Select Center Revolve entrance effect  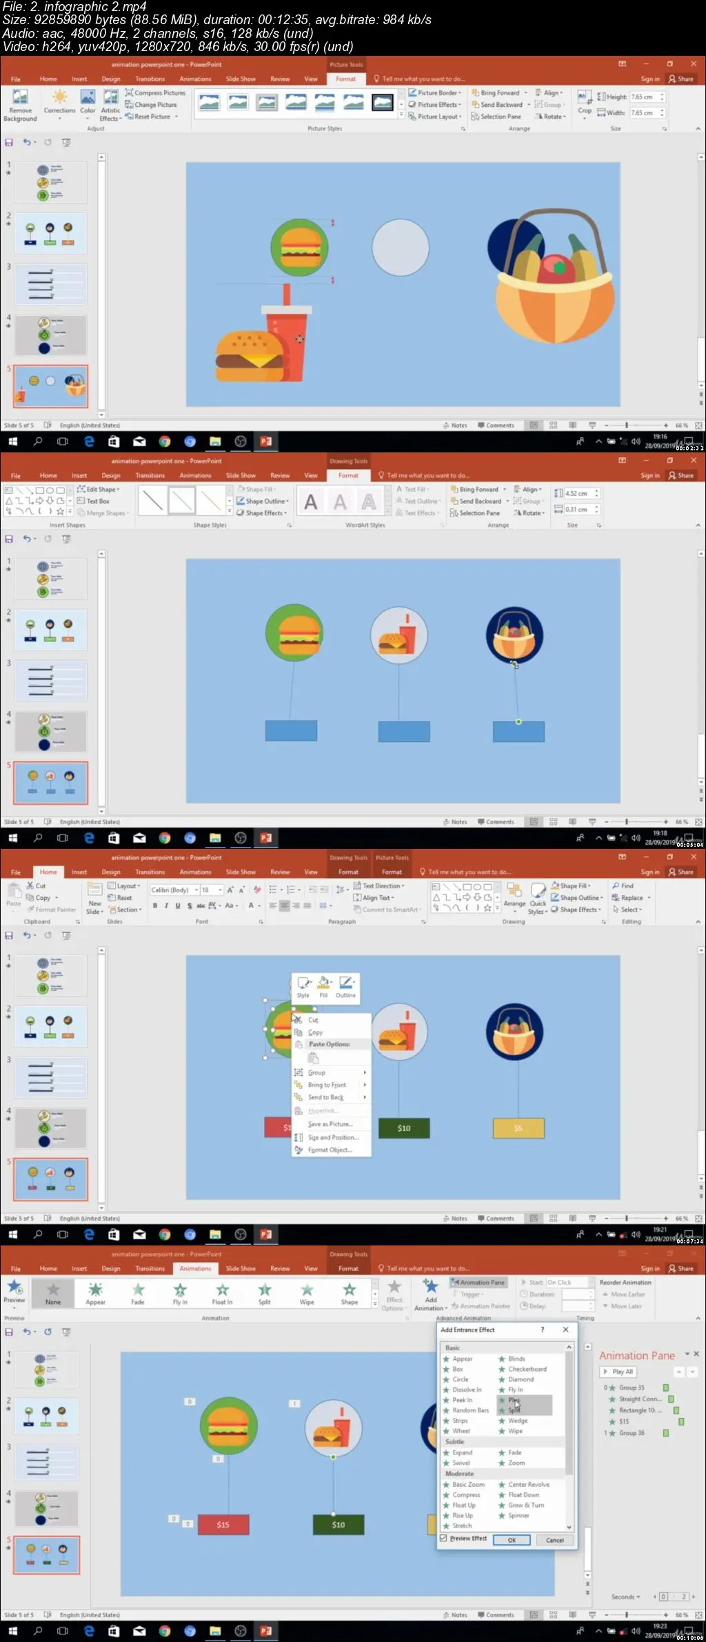(x=524, y=1484)
